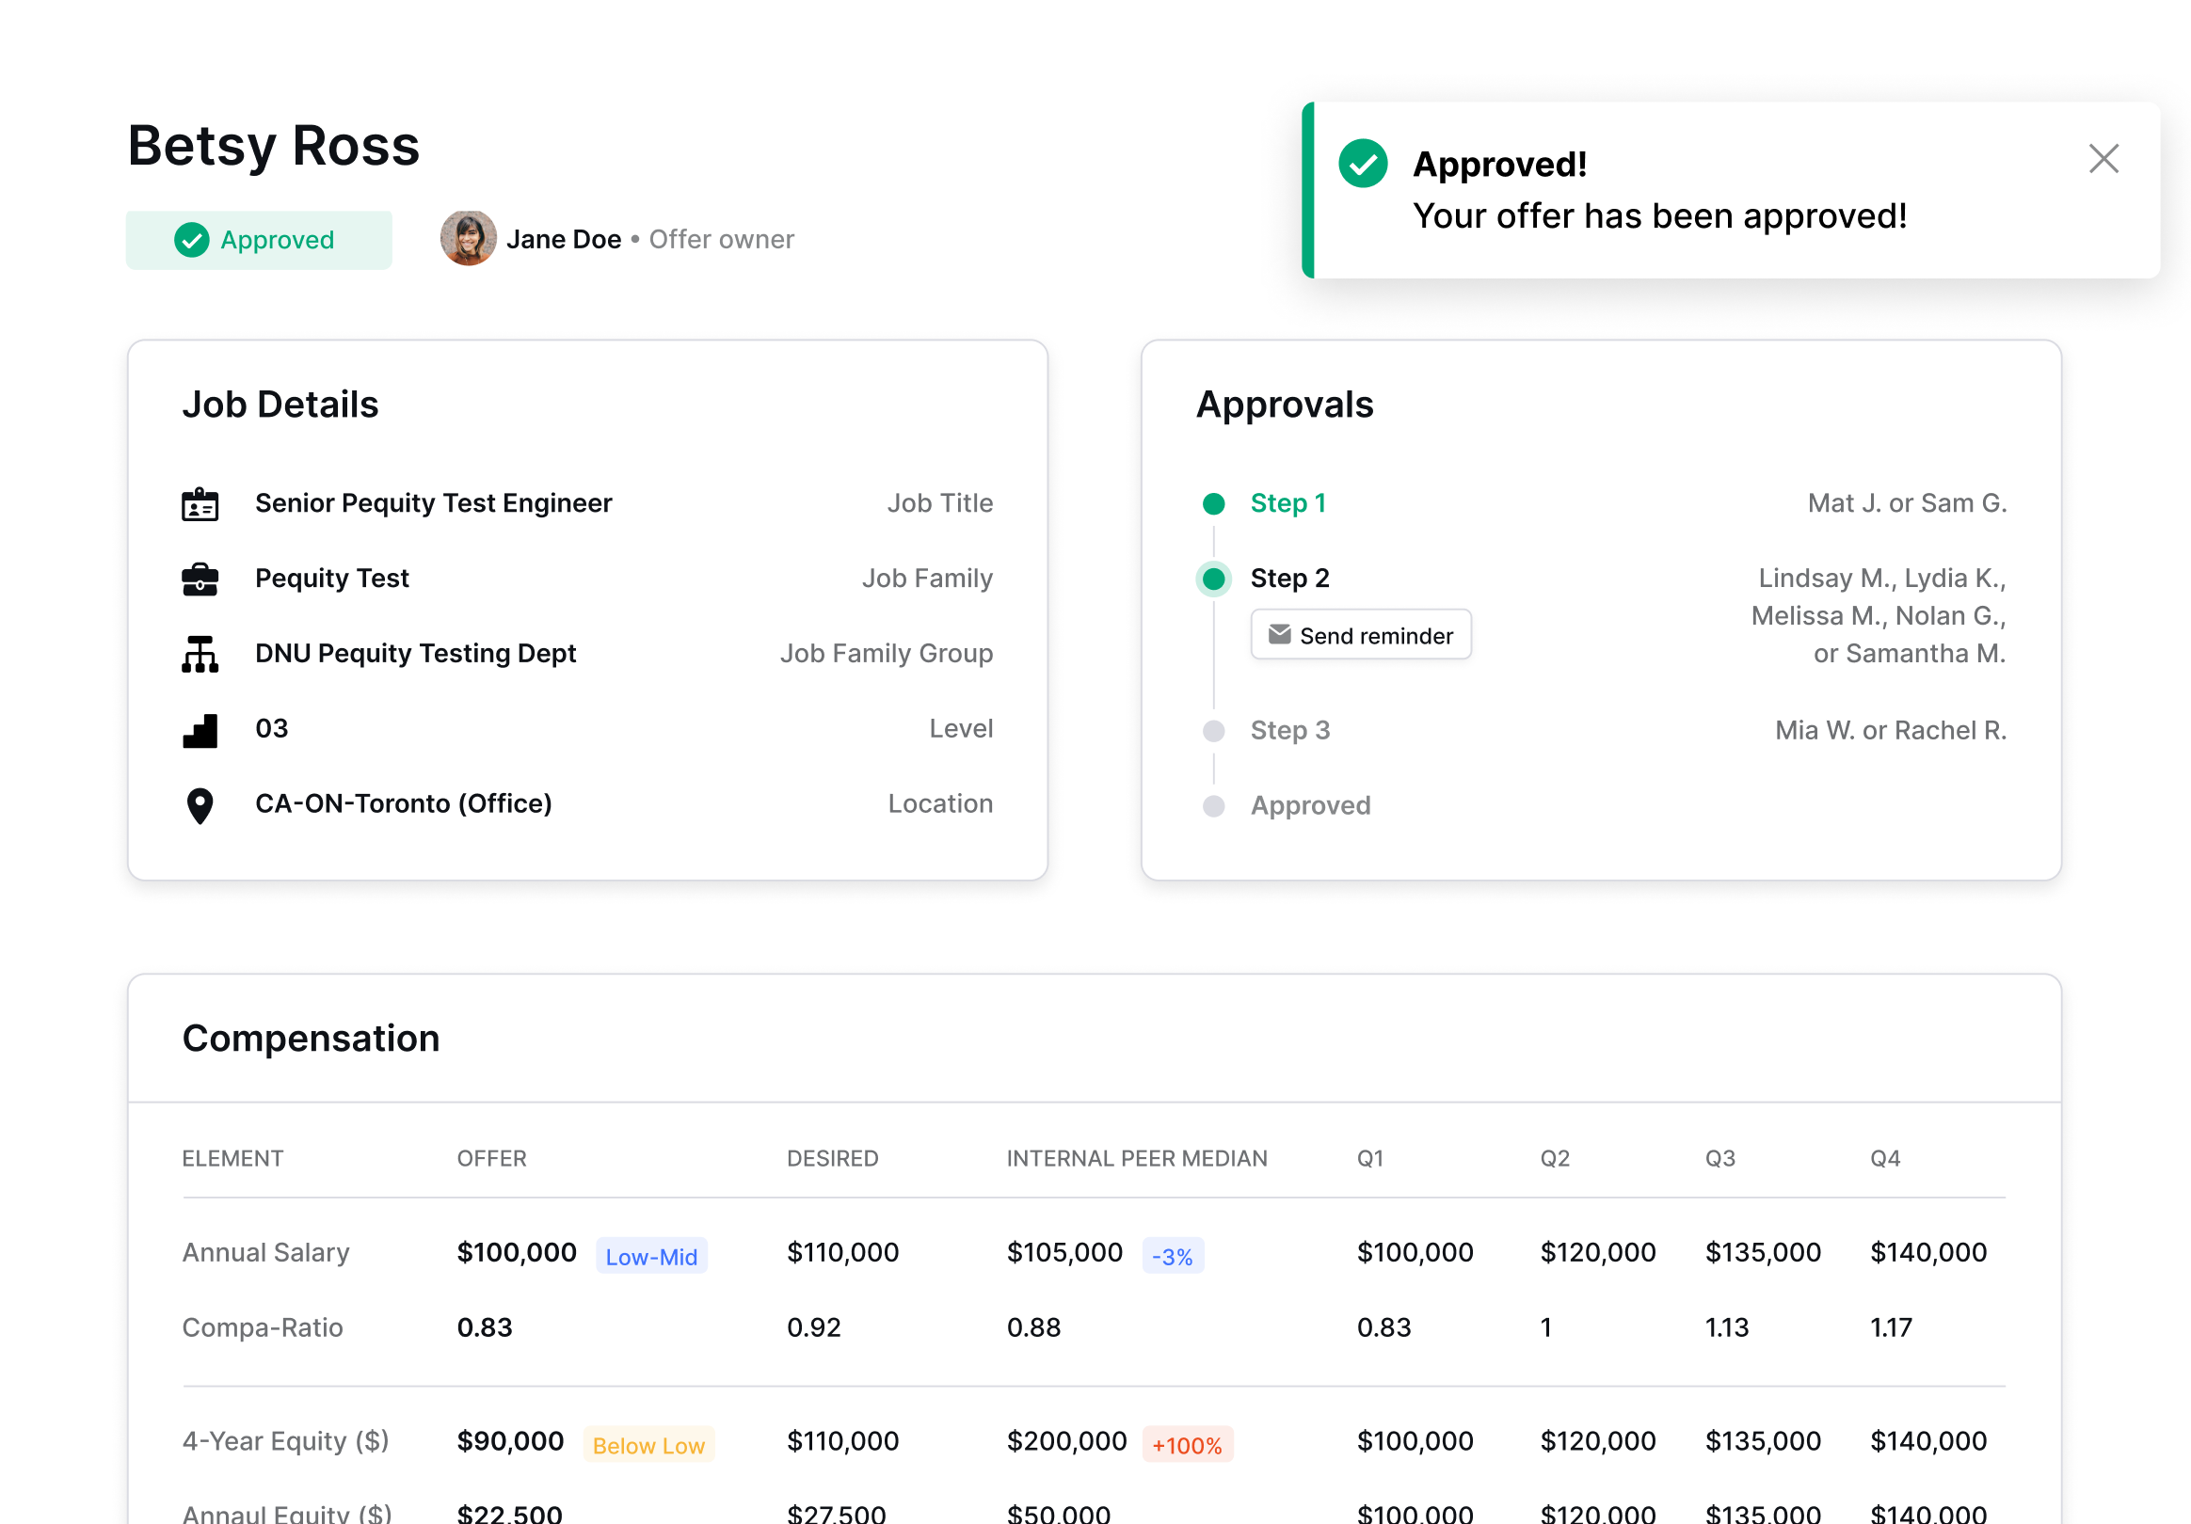The width and height of the screenshot is (2191, 1524).
Task: Click the org chart Job Family Group icon
Action: tap(200, 654)
